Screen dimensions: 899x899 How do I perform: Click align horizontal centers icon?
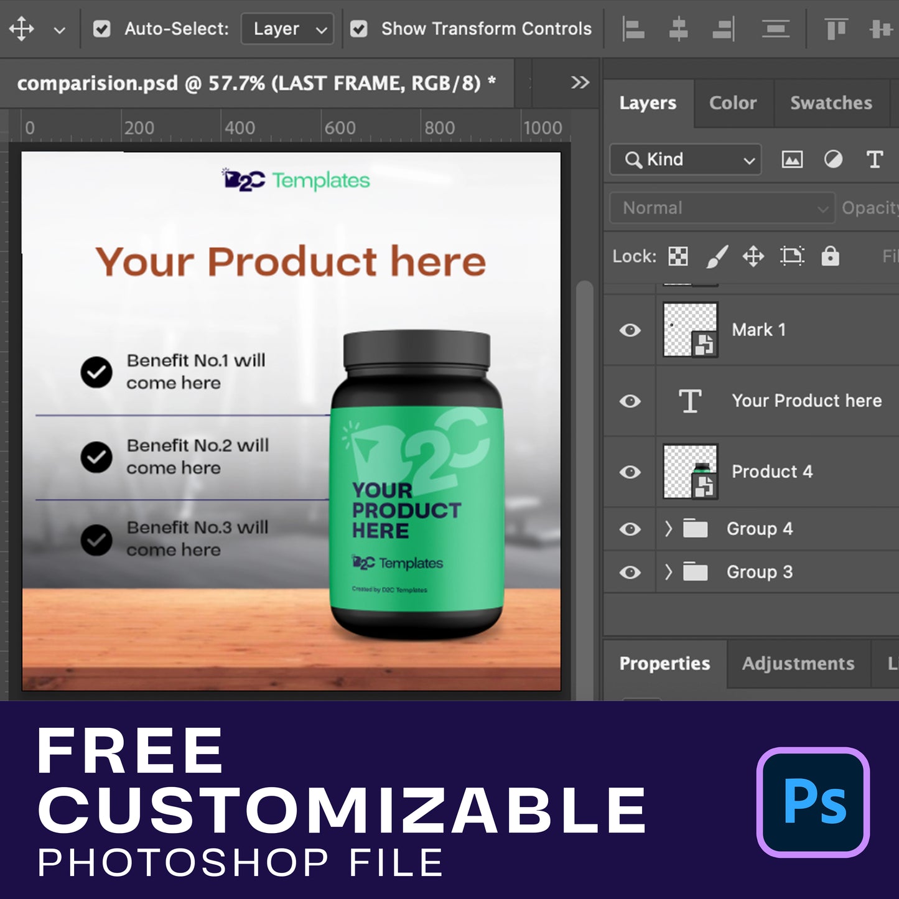(678, 29)
